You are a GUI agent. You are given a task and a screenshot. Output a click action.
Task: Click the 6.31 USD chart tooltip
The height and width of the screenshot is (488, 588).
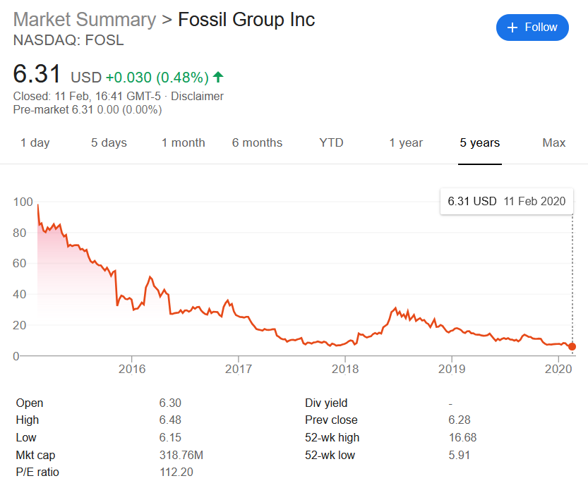[x=507, y=201]
